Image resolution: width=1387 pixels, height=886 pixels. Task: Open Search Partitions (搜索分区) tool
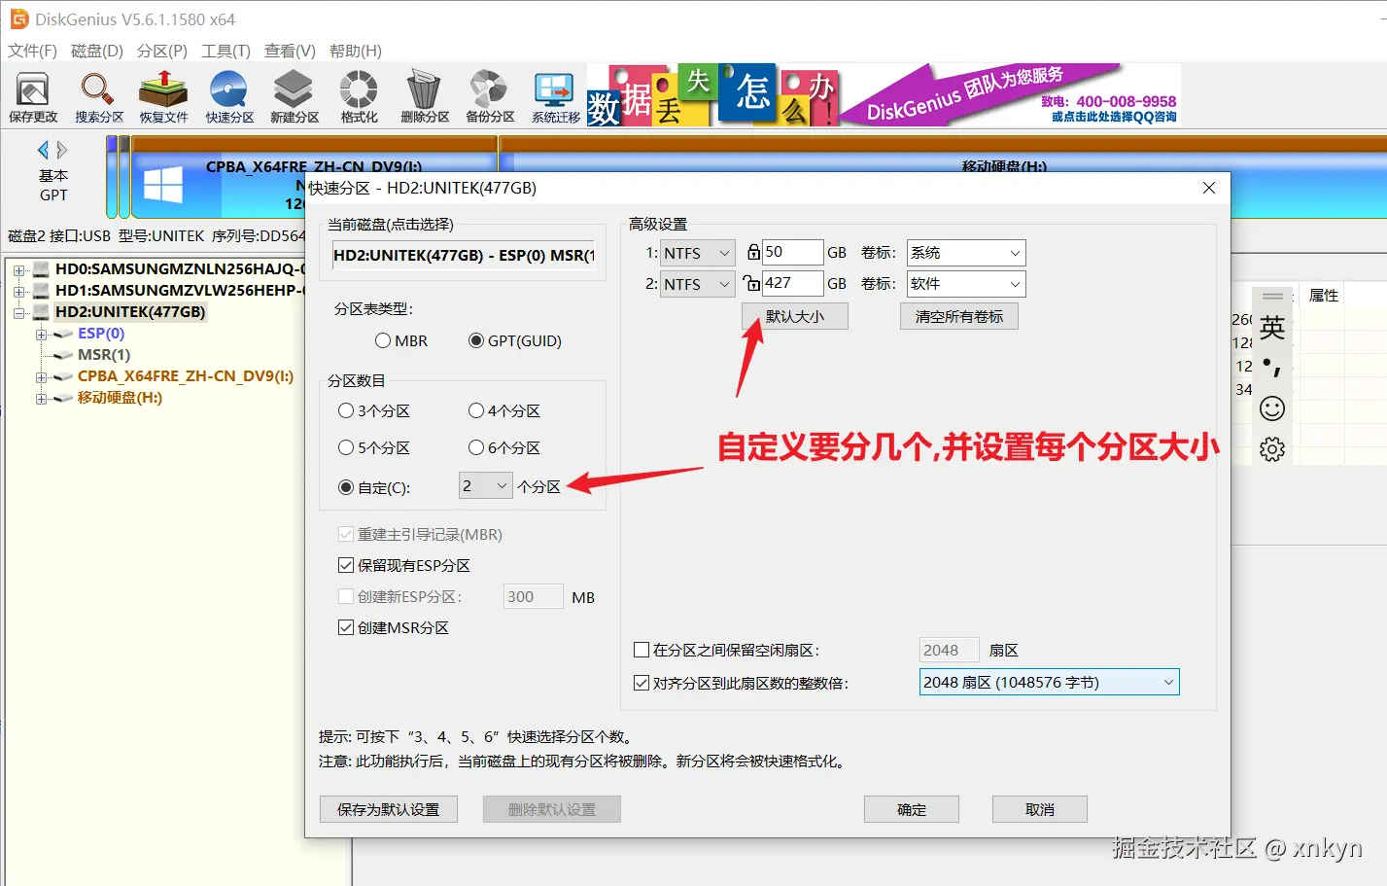98,96
